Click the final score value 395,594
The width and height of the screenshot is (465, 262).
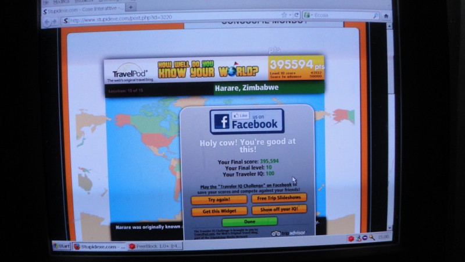point(269,161)
